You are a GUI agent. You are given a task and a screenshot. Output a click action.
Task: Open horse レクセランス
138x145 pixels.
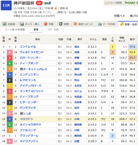(28, 80)
